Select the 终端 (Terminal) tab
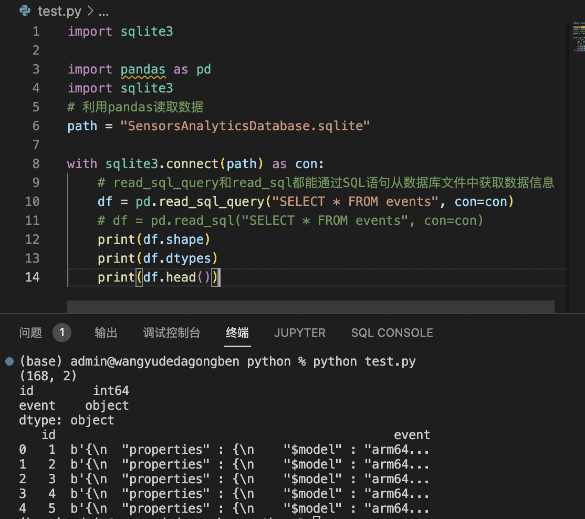Screen dimensions: 585x519 237,333
